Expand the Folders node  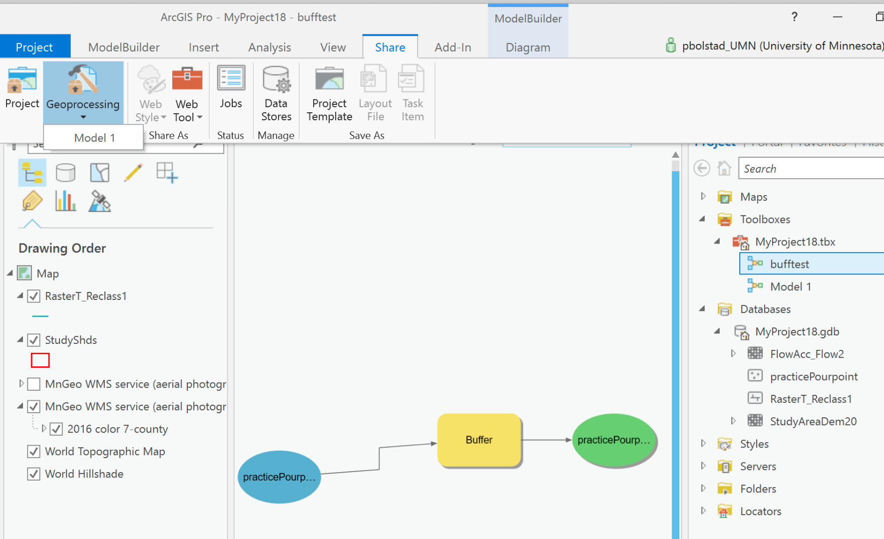(x=703, y=488)
